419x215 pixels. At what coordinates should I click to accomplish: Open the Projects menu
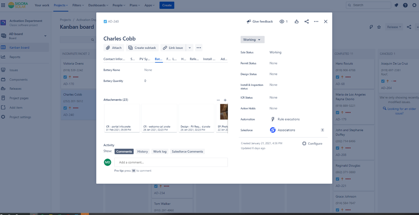60,5
